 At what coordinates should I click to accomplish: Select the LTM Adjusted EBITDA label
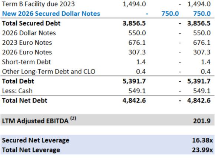(39, 120)
